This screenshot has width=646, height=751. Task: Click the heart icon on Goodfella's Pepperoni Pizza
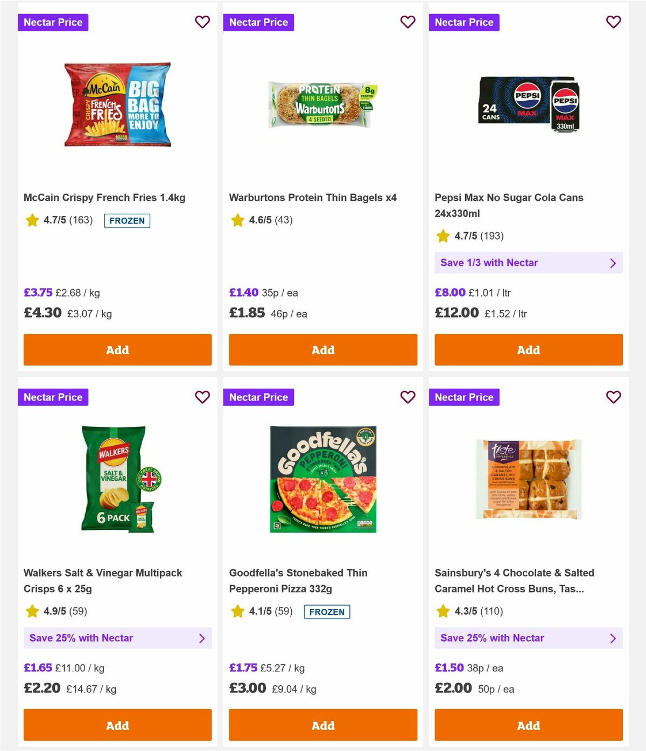[408, 397]
